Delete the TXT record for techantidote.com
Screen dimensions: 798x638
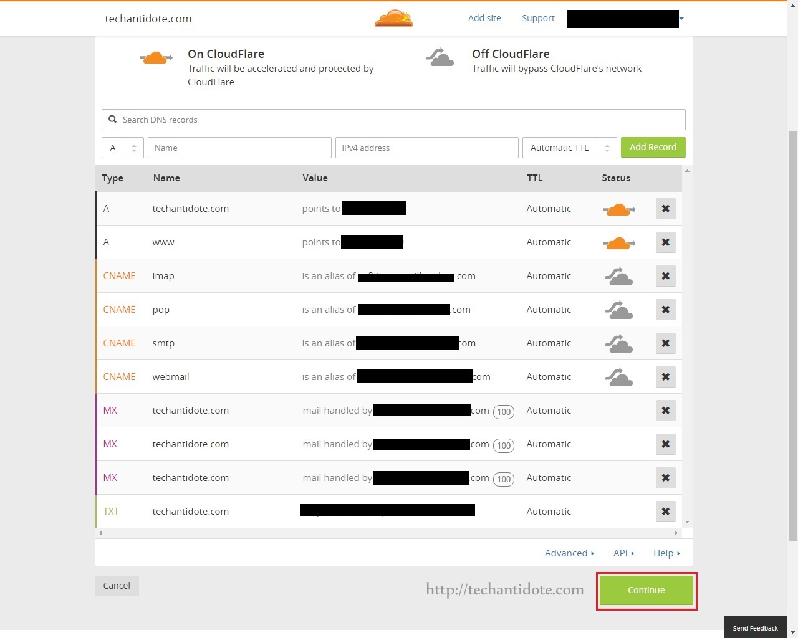coord(666,512)
